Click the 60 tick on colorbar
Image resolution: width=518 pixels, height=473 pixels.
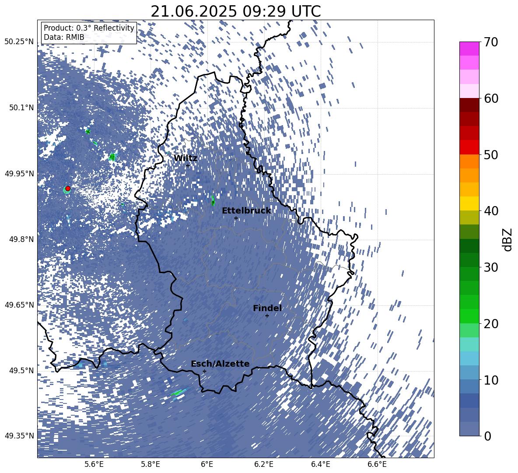click(490, 98)
